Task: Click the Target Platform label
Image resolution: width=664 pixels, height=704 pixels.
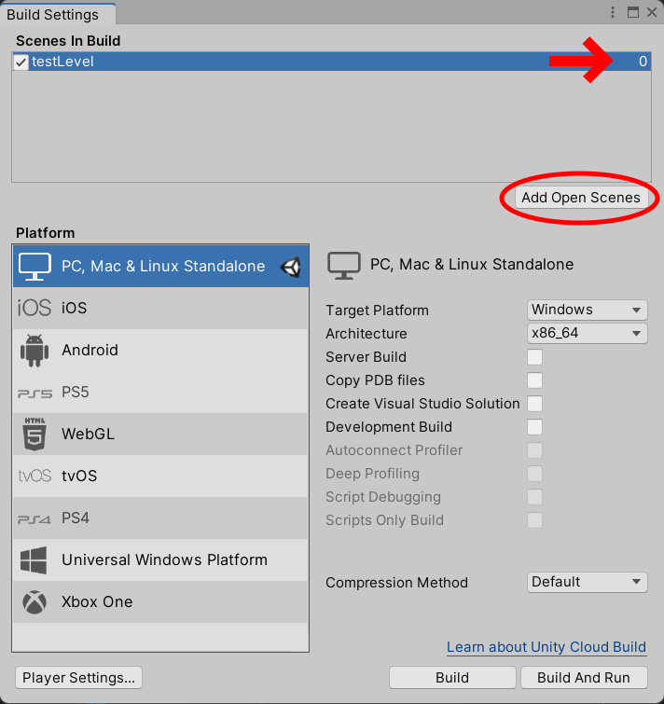Action: (377, 311)
